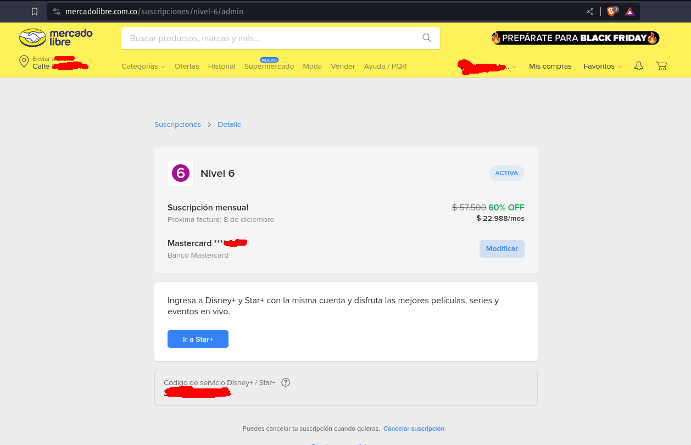
Task: Open the Supermercado section
Action: point(269,66)
